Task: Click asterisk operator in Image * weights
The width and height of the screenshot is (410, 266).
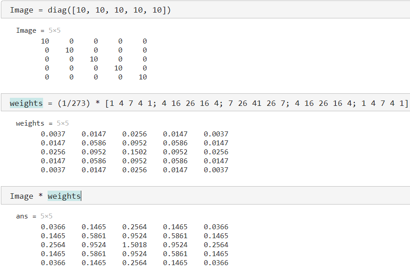Action: point(40,195)
